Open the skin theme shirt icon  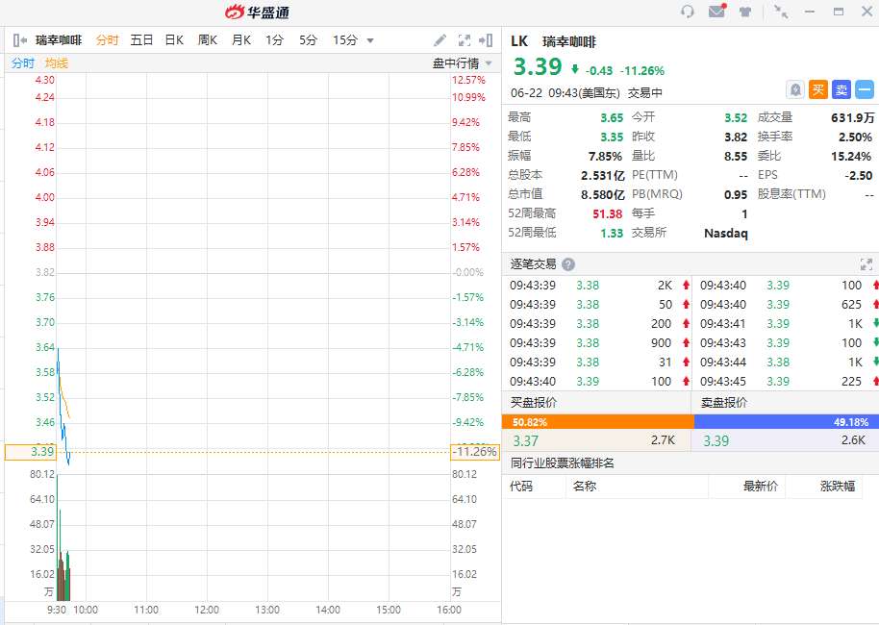point(745,12)
